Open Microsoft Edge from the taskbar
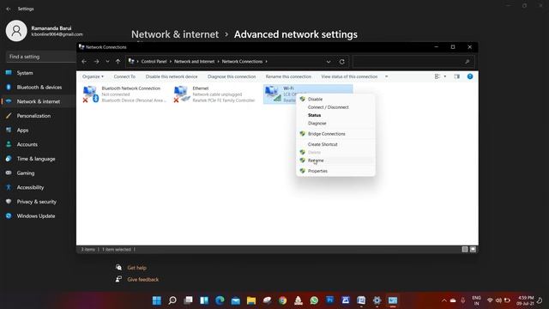The width and height of the screenshot is (549, 309). 220,300
